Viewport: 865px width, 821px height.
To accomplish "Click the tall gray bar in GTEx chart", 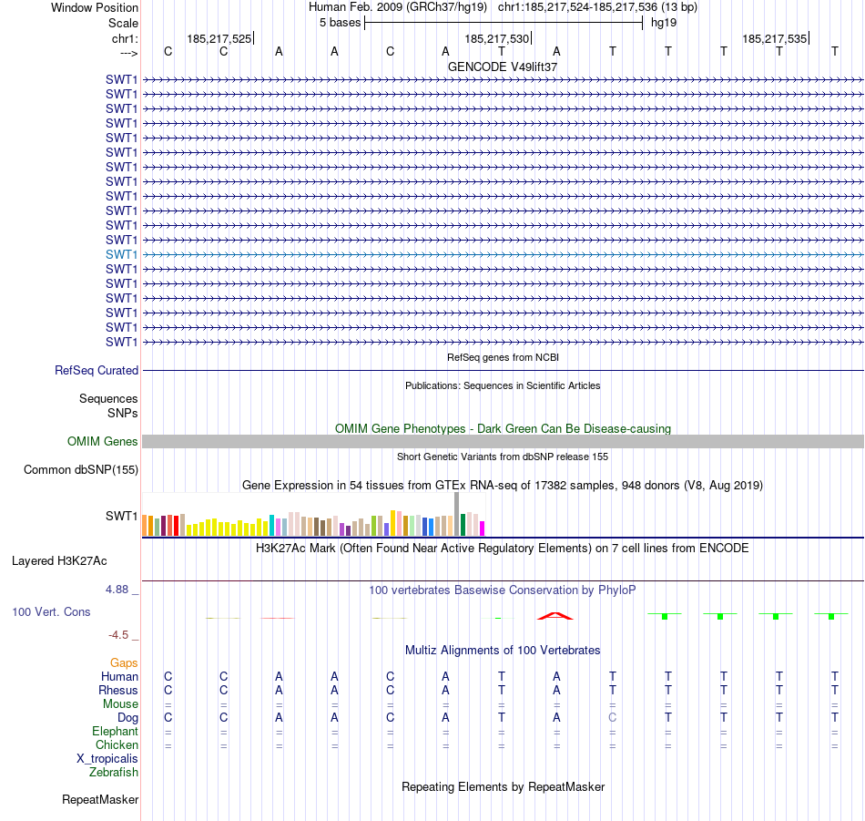I will pos(457,514).
